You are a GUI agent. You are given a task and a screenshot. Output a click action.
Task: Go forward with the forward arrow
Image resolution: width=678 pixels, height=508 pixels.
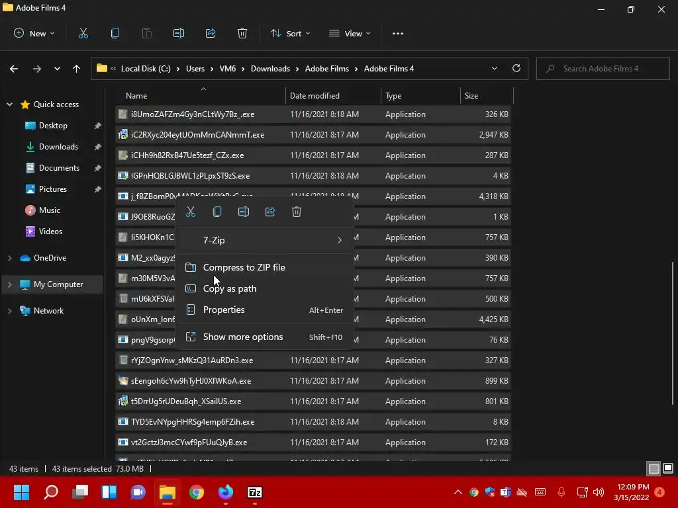37,69
